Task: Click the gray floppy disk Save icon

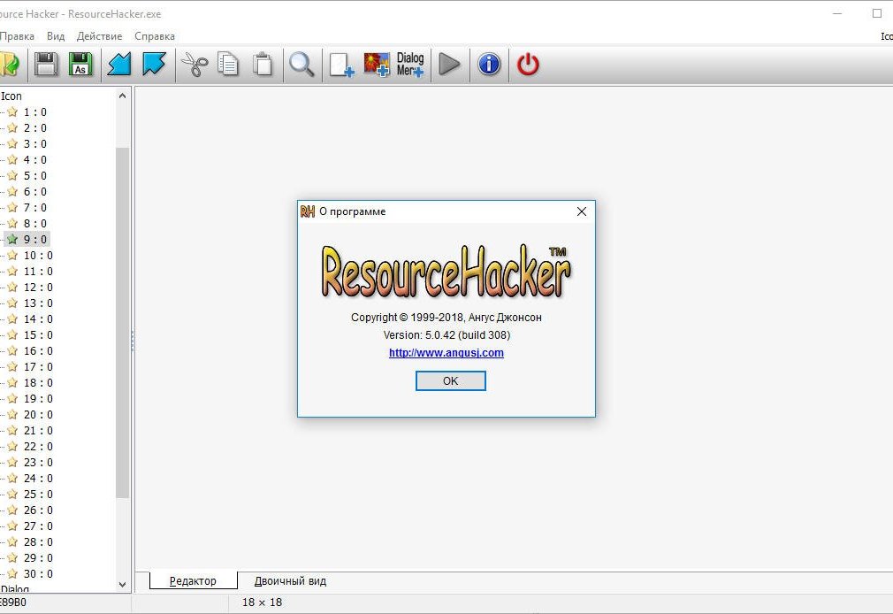Action: tap(46, 65)
